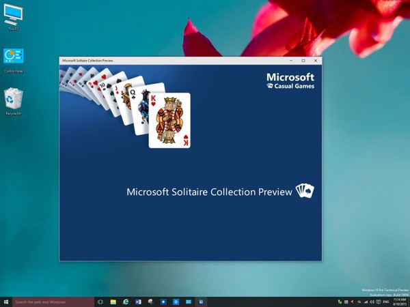The height and width of the screenshot is (307, 410).
Task: Switch to Solitaire Collection taskbar icon
Action: click(201, 302)
